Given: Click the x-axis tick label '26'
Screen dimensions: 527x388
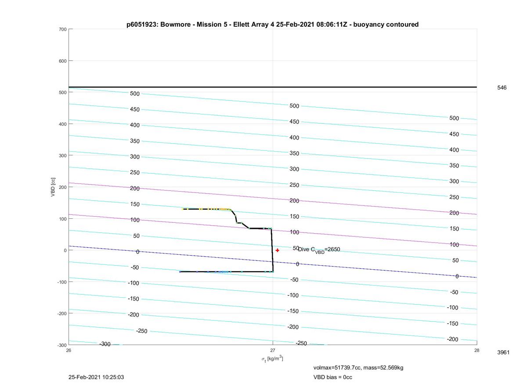Looking at the screenshot, I should coord(69,350).
